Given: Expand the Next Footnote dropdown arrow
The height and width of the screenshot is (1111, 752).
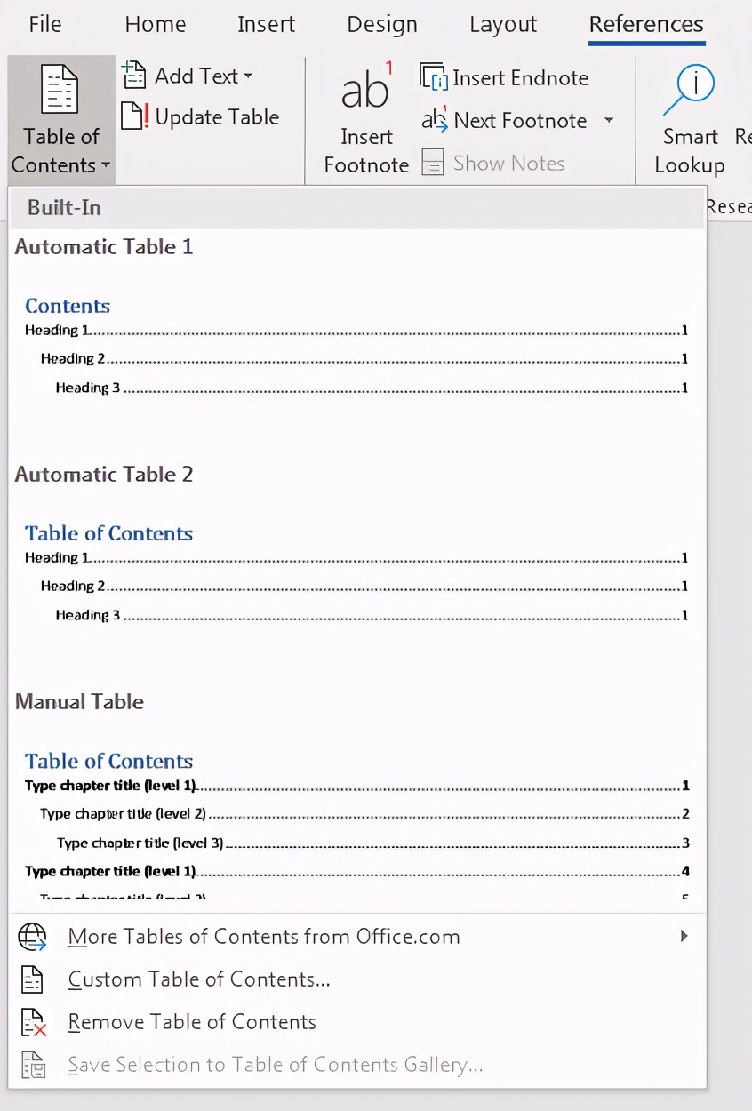Looking at the screenshot, I should (x=609, y=120).
